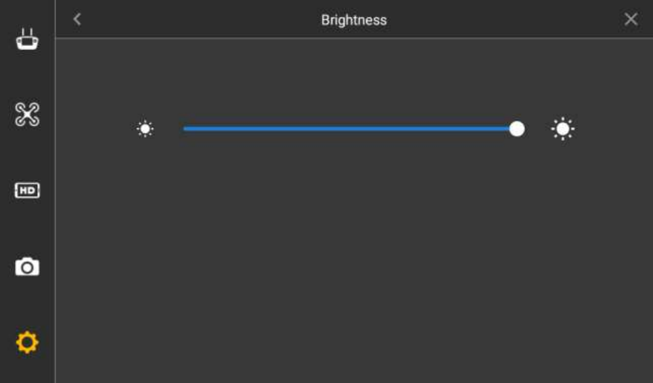The height and width of the screenshot is (383, 653).
Task: Click the white brightness slider handle
Action: tap(517, 129)
